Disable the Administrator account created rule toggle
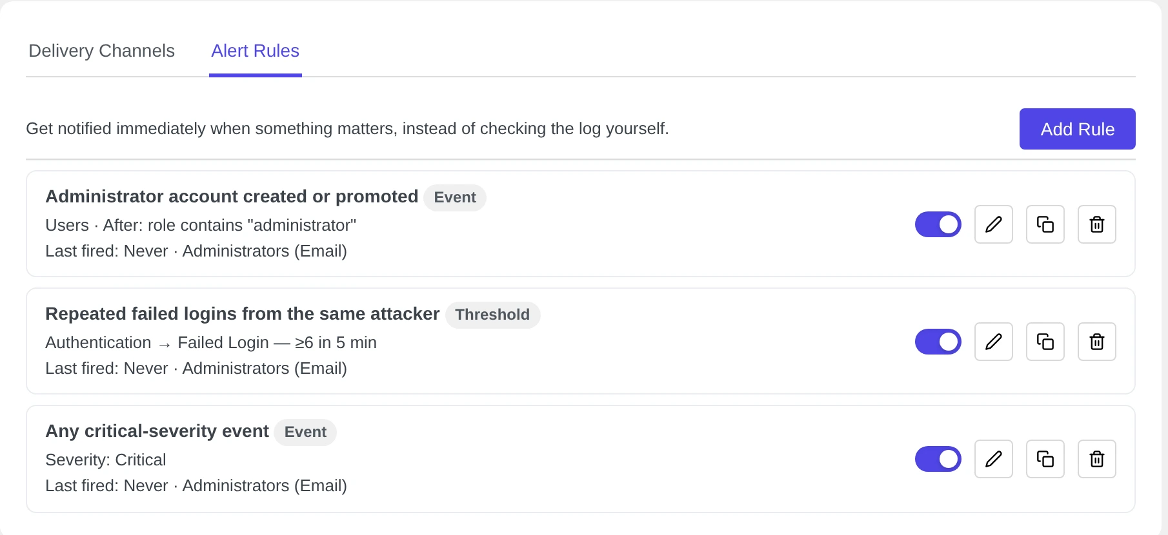Screen dimensions: 1168x535 coord(938,224)
